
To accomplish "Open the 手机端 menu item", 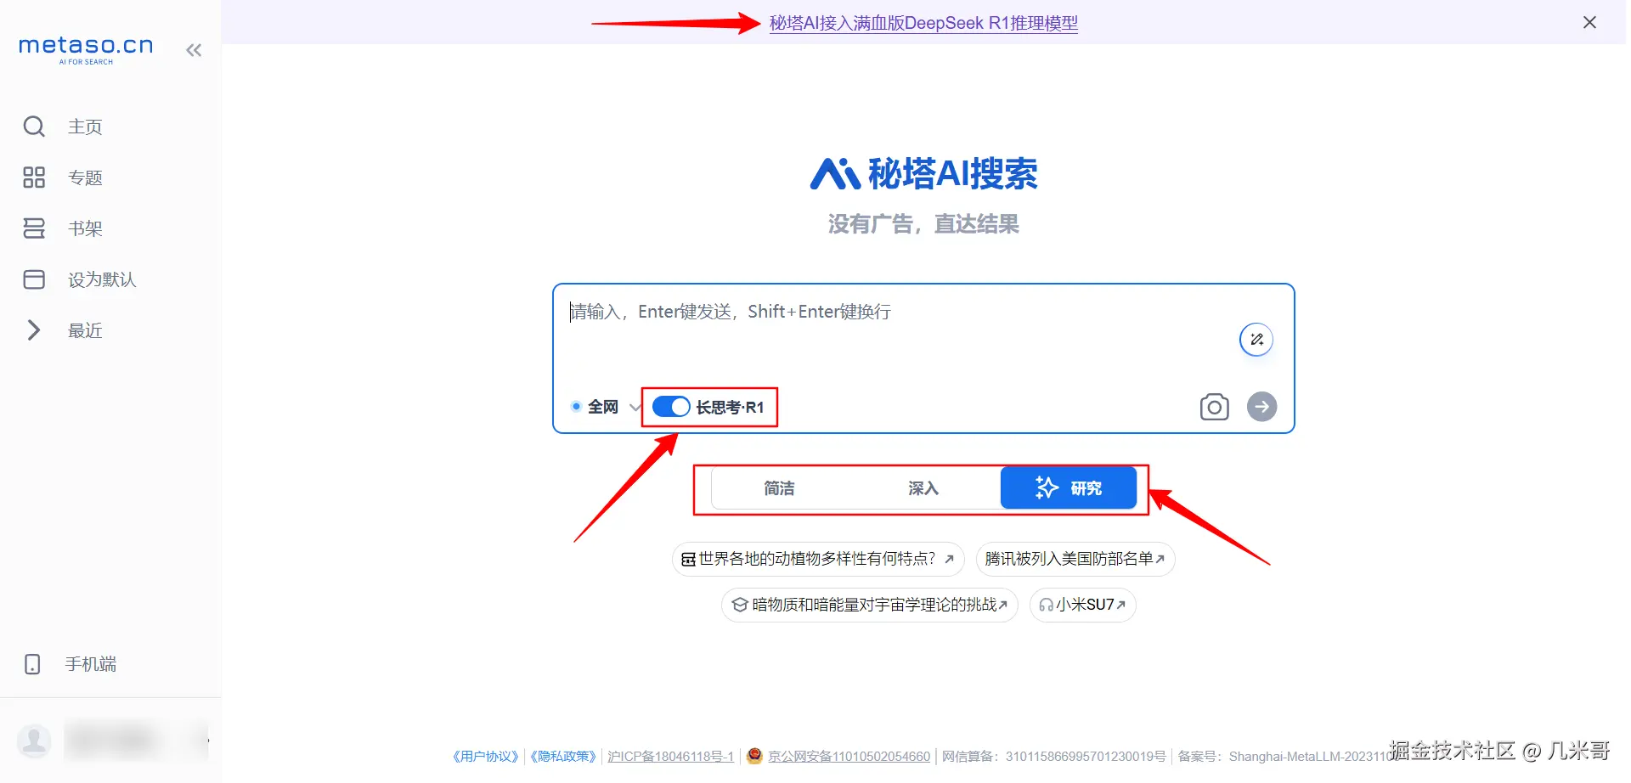I will tap(91, 664).
